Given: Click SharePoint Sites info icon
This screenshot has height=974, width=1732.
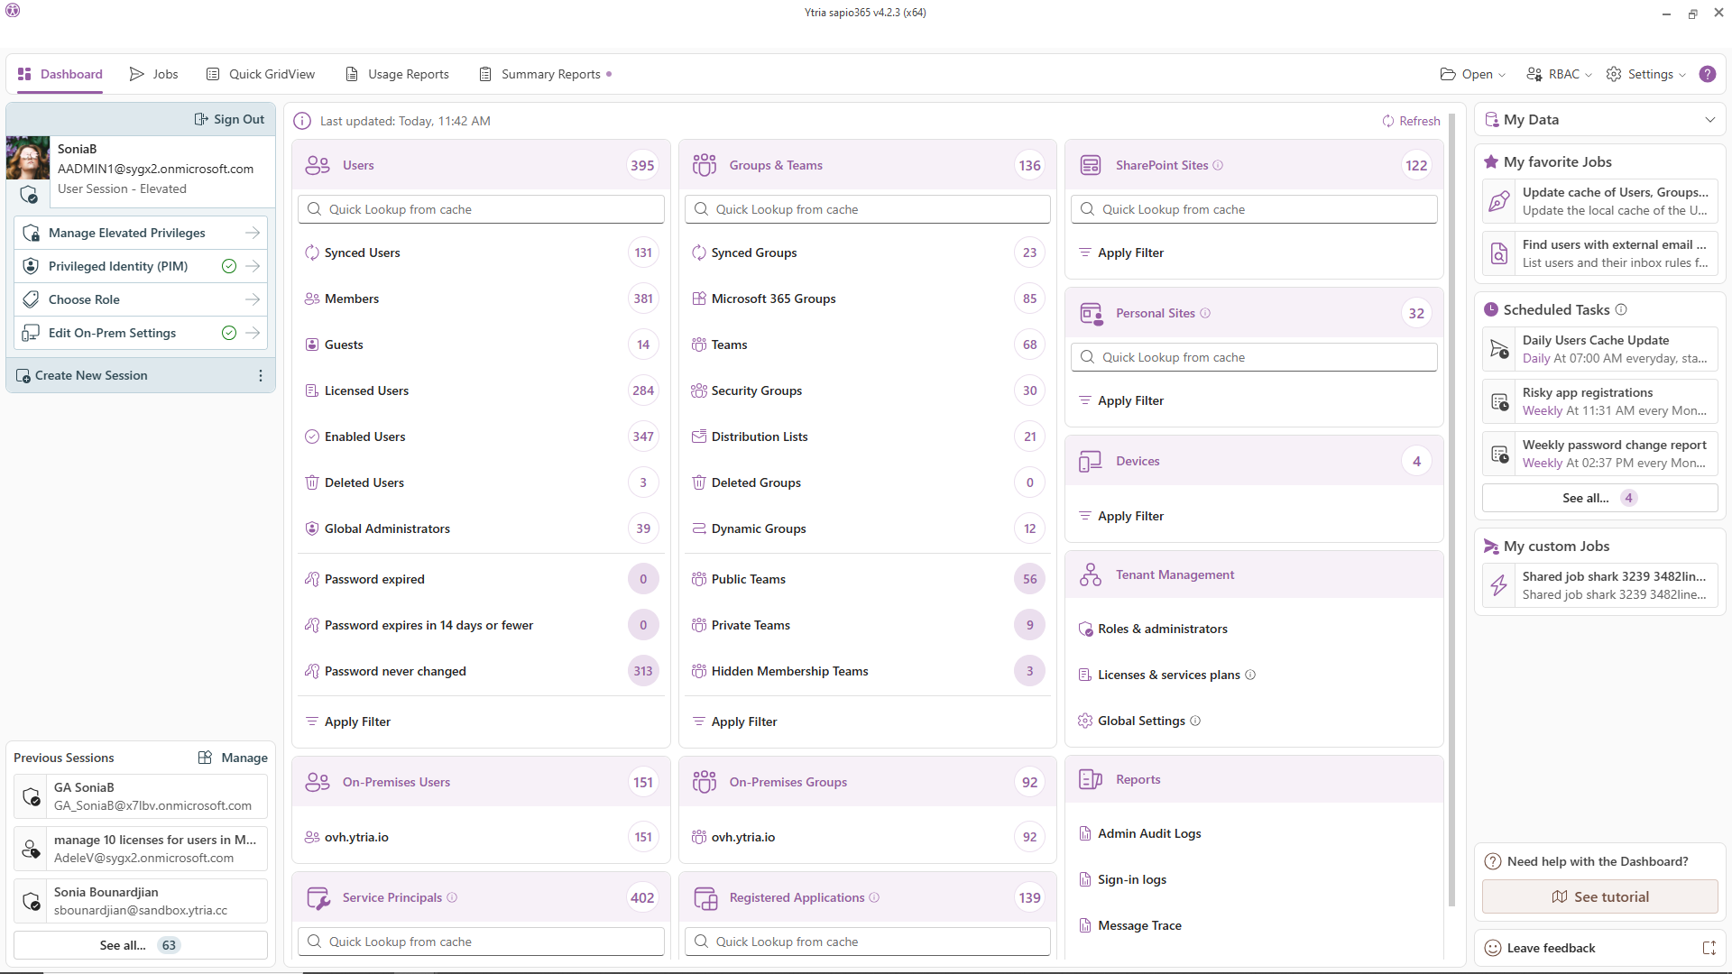Looking at the screenshot, I should click(x=1218, y=165).
